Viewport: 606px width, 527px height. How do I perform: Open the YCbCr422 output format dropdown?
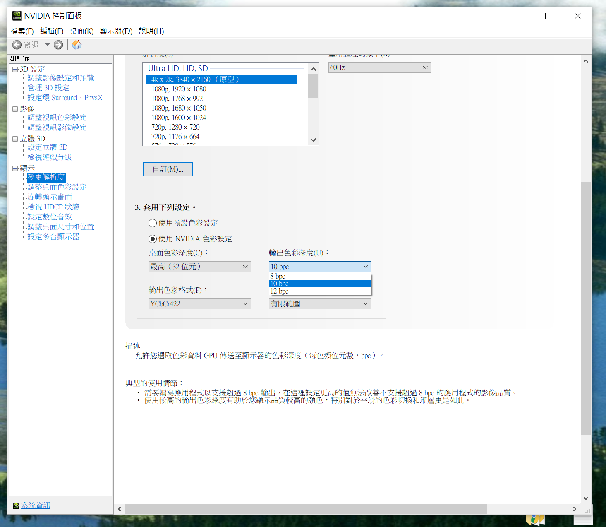coord(200,304)
